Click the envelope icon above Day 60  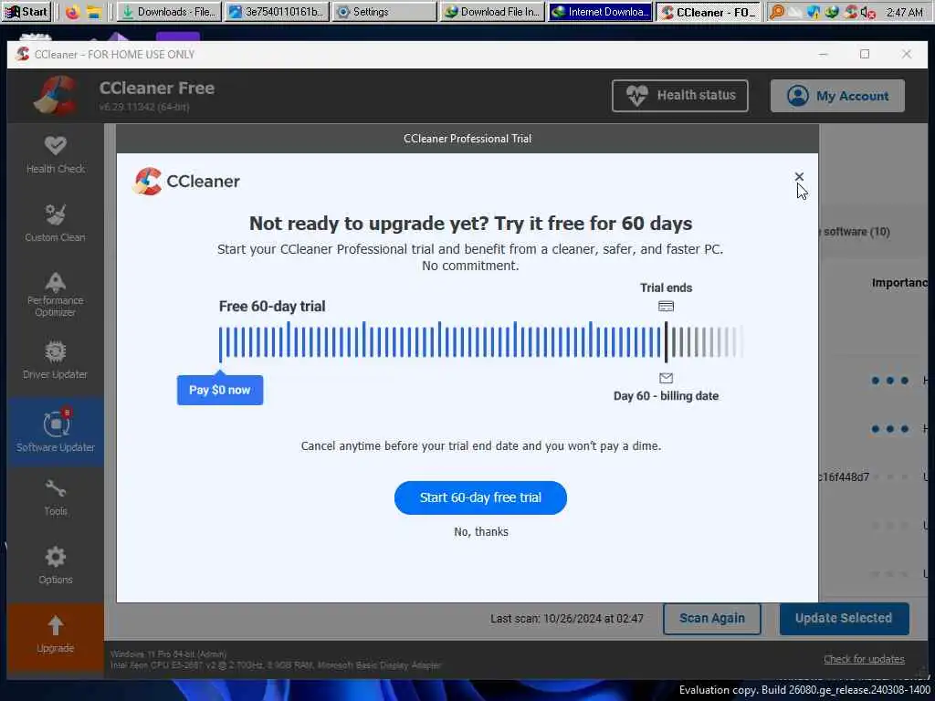coord(666,378)
